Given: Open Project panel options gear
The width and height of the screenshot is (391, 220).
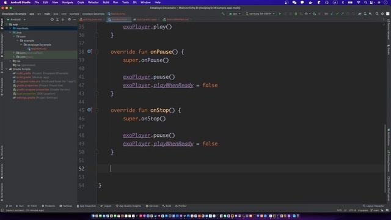Looking at the screenshot, I should click(69, 20).
